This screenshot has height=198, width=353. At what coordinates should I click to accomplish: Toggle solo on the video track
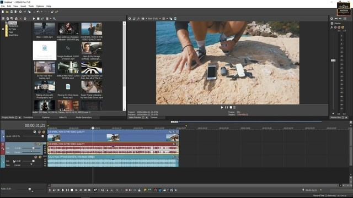[x=44, y=132]
